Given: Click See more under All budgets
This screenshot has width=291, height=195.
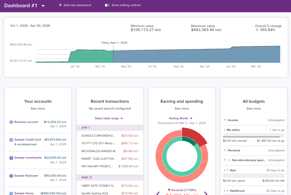Looking at the screenshot, I should coord(254,108).
